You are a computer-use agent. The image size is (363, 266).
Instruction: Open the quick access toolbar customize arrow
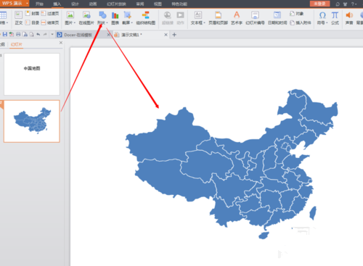point(52,35)
